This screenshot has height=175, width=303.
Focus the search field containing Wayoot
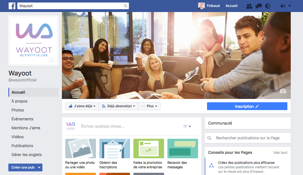[70, 6]
